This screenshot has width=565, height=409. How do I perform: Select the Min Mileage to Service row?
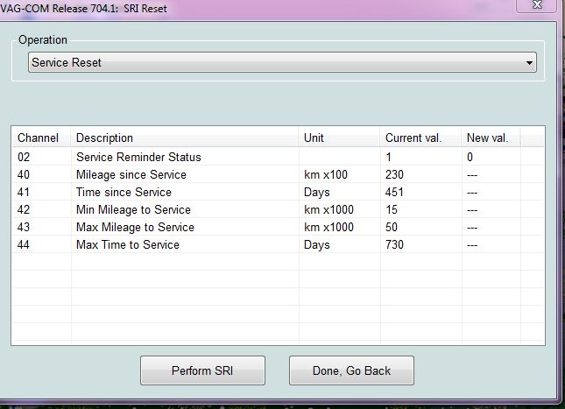[133, 210]
